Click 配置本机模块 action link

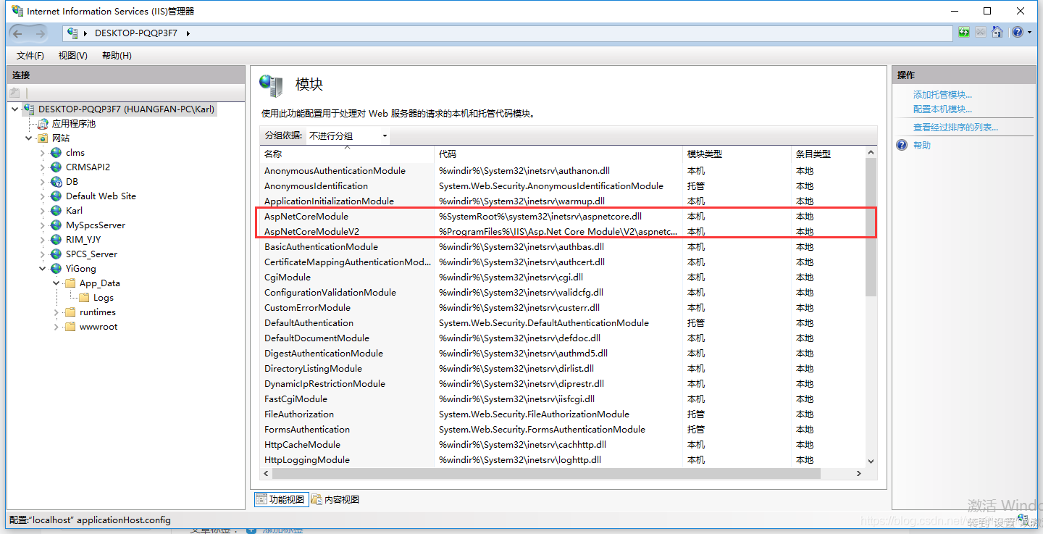click(942, 109)
